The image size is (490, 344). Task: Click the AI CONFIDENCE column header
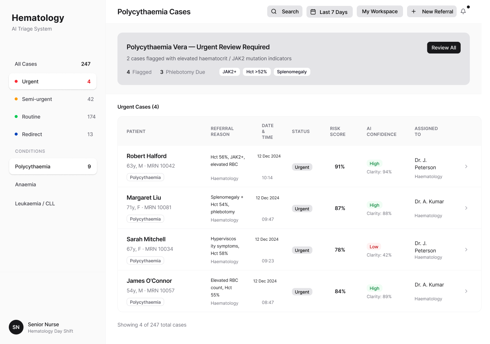382,132
